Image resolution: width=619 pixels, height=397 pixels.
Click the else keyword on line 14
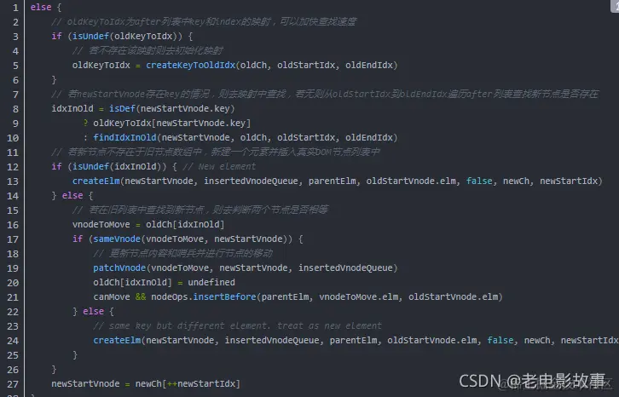[72, 195]
